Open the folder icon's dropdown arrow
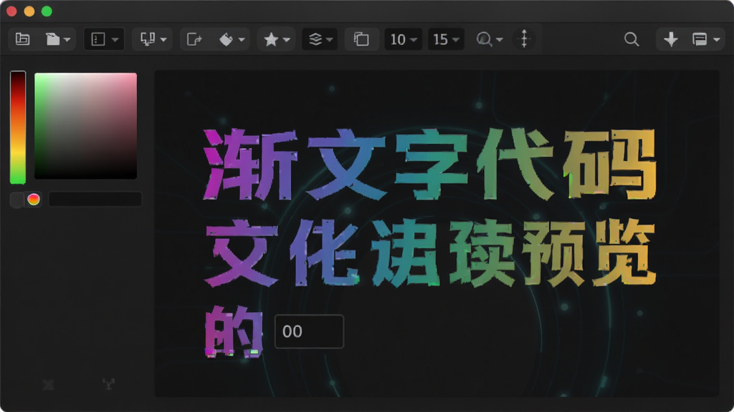Image resolution: width=734 pixels, height=412 pixels. 67,40
